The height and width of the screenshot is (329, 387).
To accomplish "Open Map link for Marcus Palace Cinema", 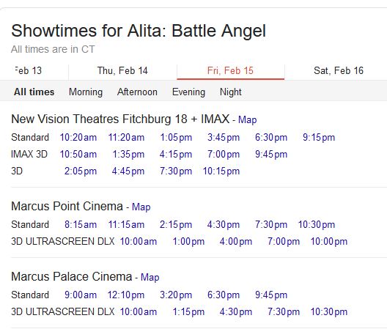I will (x=150, y=277).
